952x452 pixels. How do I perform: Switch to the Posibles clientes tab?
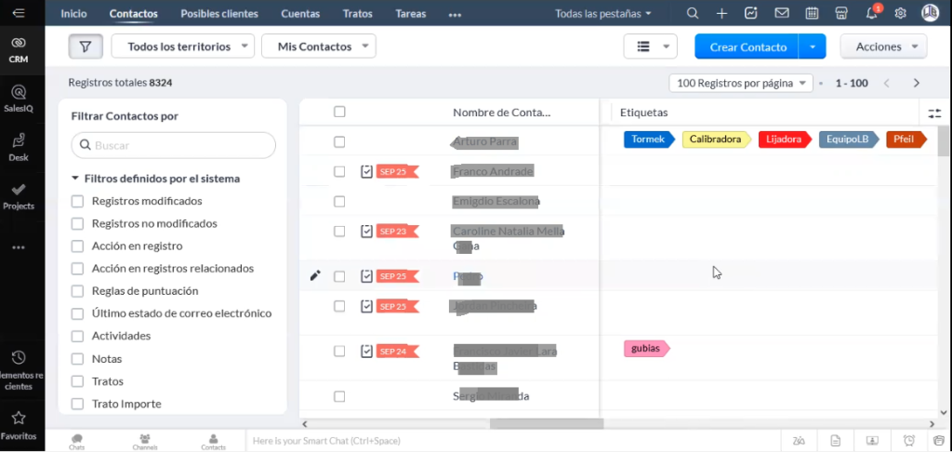click(218, 14)
